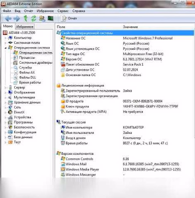
Task: Select the Название ОС row
Action: coord(125,38)
